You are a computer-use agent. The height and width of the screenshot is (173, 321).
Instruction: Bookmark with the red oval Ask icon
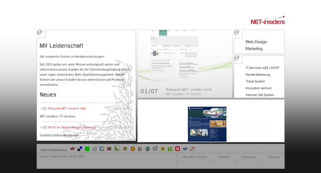tap(72, 149)
